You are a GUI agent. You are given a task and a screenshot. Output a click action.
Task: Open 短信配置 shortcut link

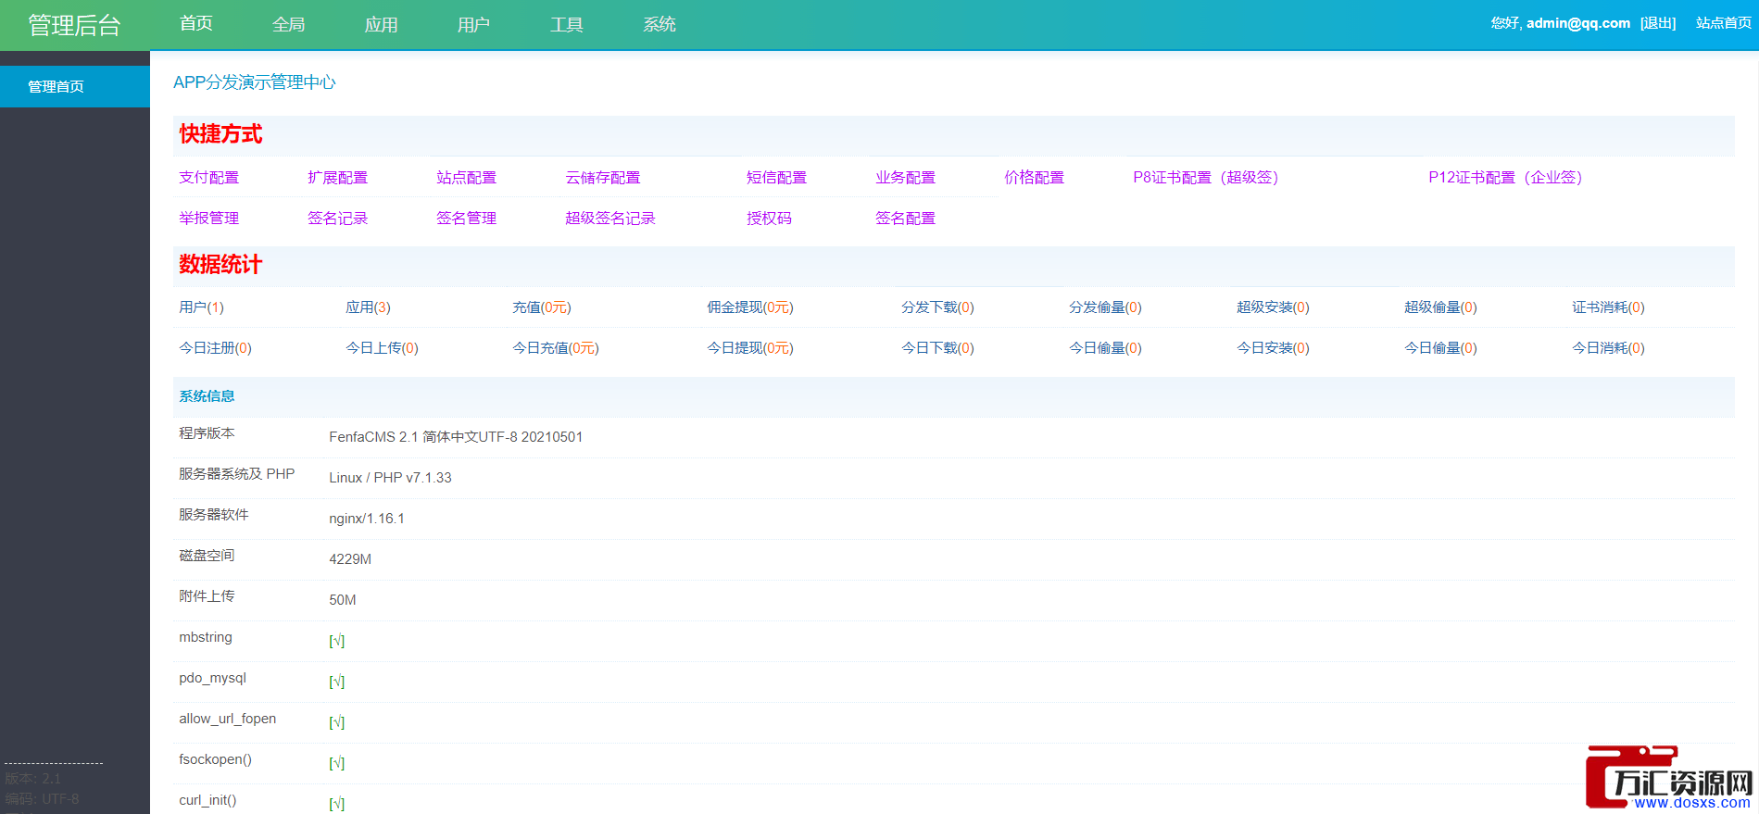pos(776,178)
